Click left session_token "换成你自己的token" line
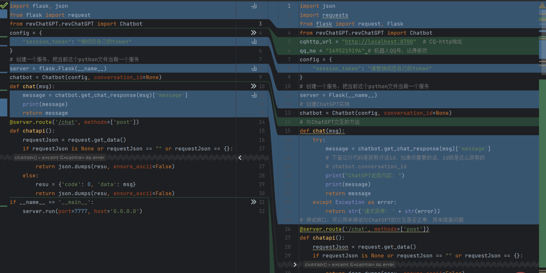Screen dimensions: 546x273 tap(77, 42)
